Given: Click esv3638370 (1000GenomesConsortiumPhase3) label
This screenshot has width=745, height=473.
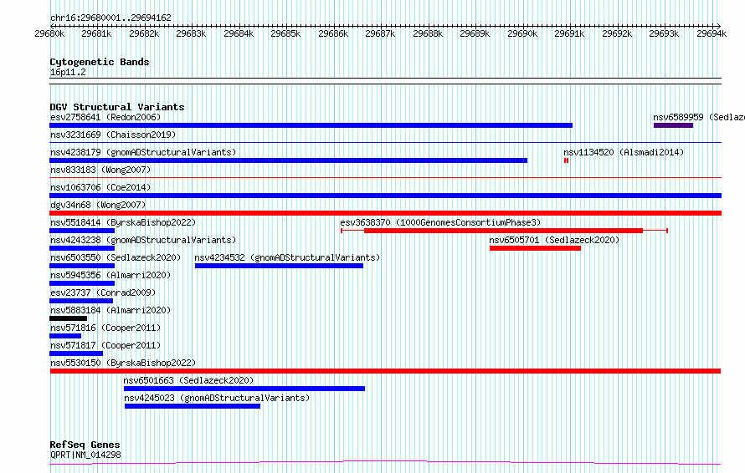Looking at the screenshot, I should [440, 222].
